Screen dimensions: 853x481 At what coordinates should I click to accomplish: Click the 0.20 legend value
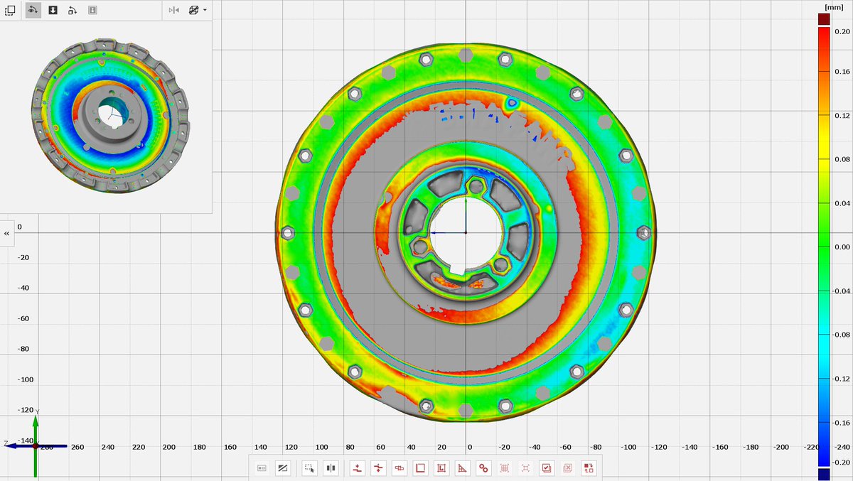pyautogui.click(x=842, y=31)
